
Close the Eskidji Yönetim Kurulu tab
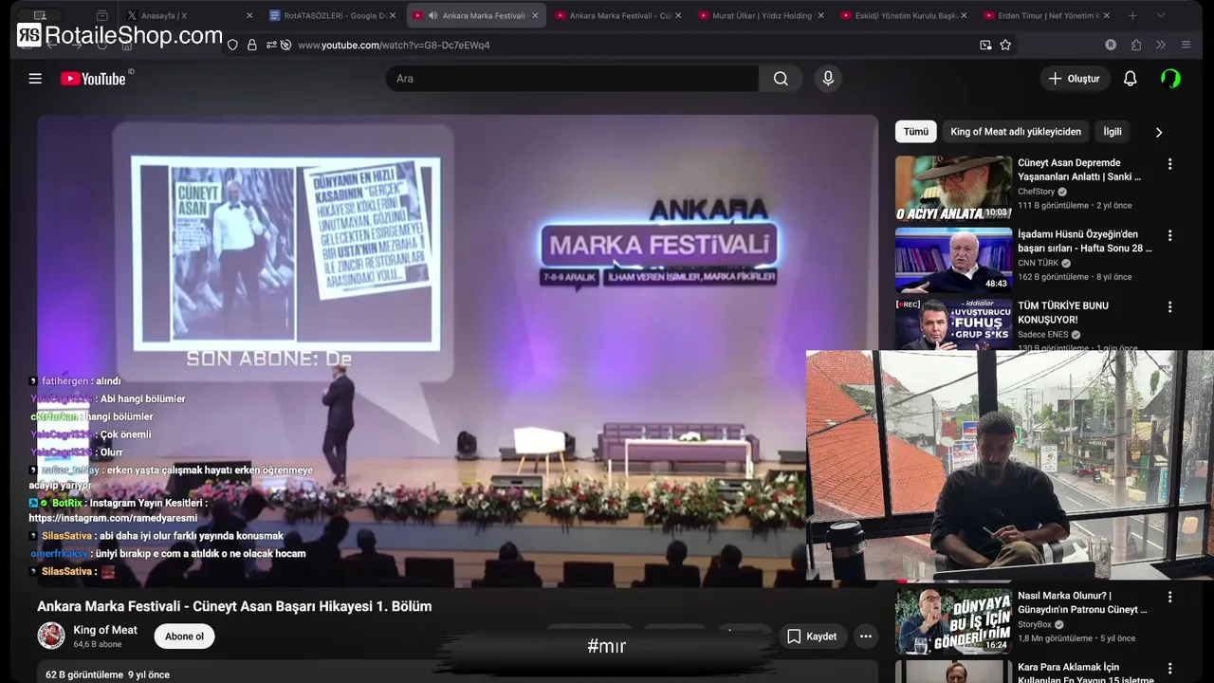click(x=964, y=15)
